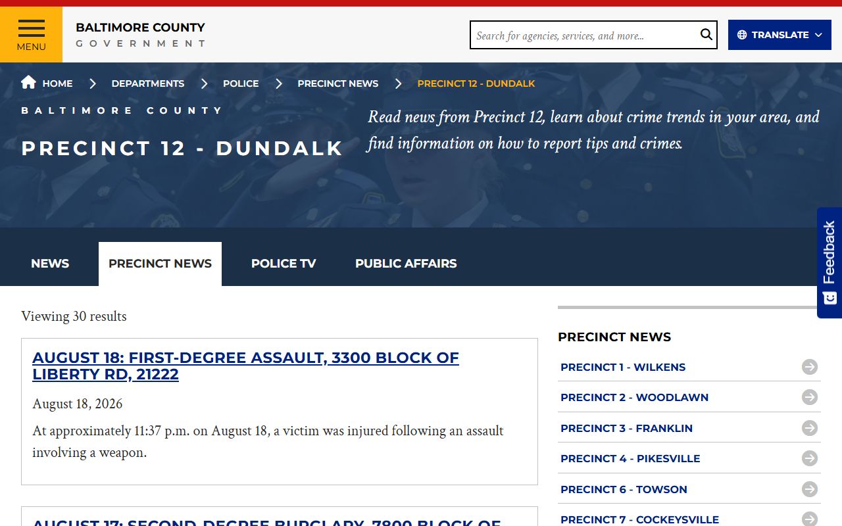
Task: Click arrow icon beside Precinct 1 - Wilkens
Action: tap(810, 367)
